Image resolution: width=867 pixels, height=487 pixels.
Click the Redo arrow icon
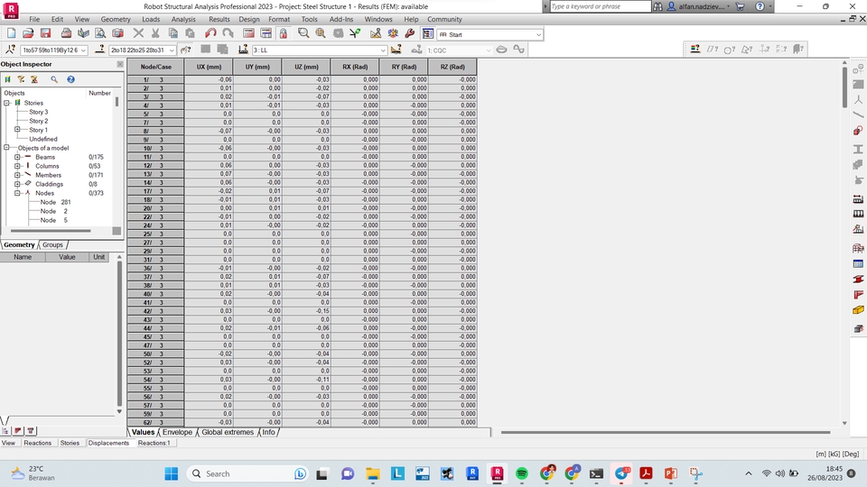pyautogui.click(x=228, y=33)
